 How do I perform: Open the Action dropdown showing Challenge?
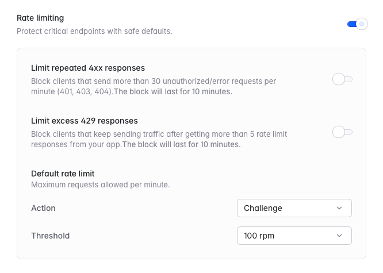pos(294,208)
